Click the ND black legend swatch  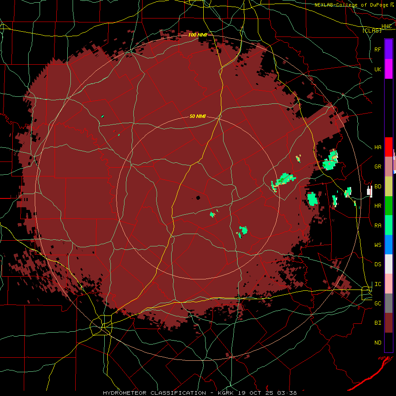pyautogui.click(x=389, y=342)
